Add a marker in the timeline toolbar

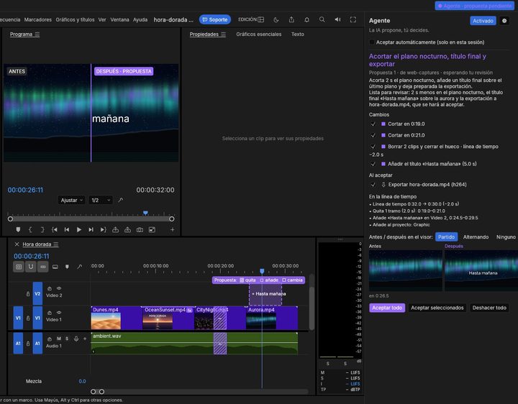click(68, 267)
